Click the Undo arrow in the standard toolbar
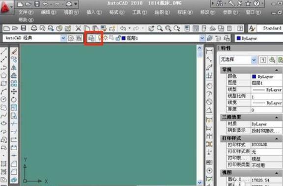Screen dimensions: 283x186 (x=123, y=28)
